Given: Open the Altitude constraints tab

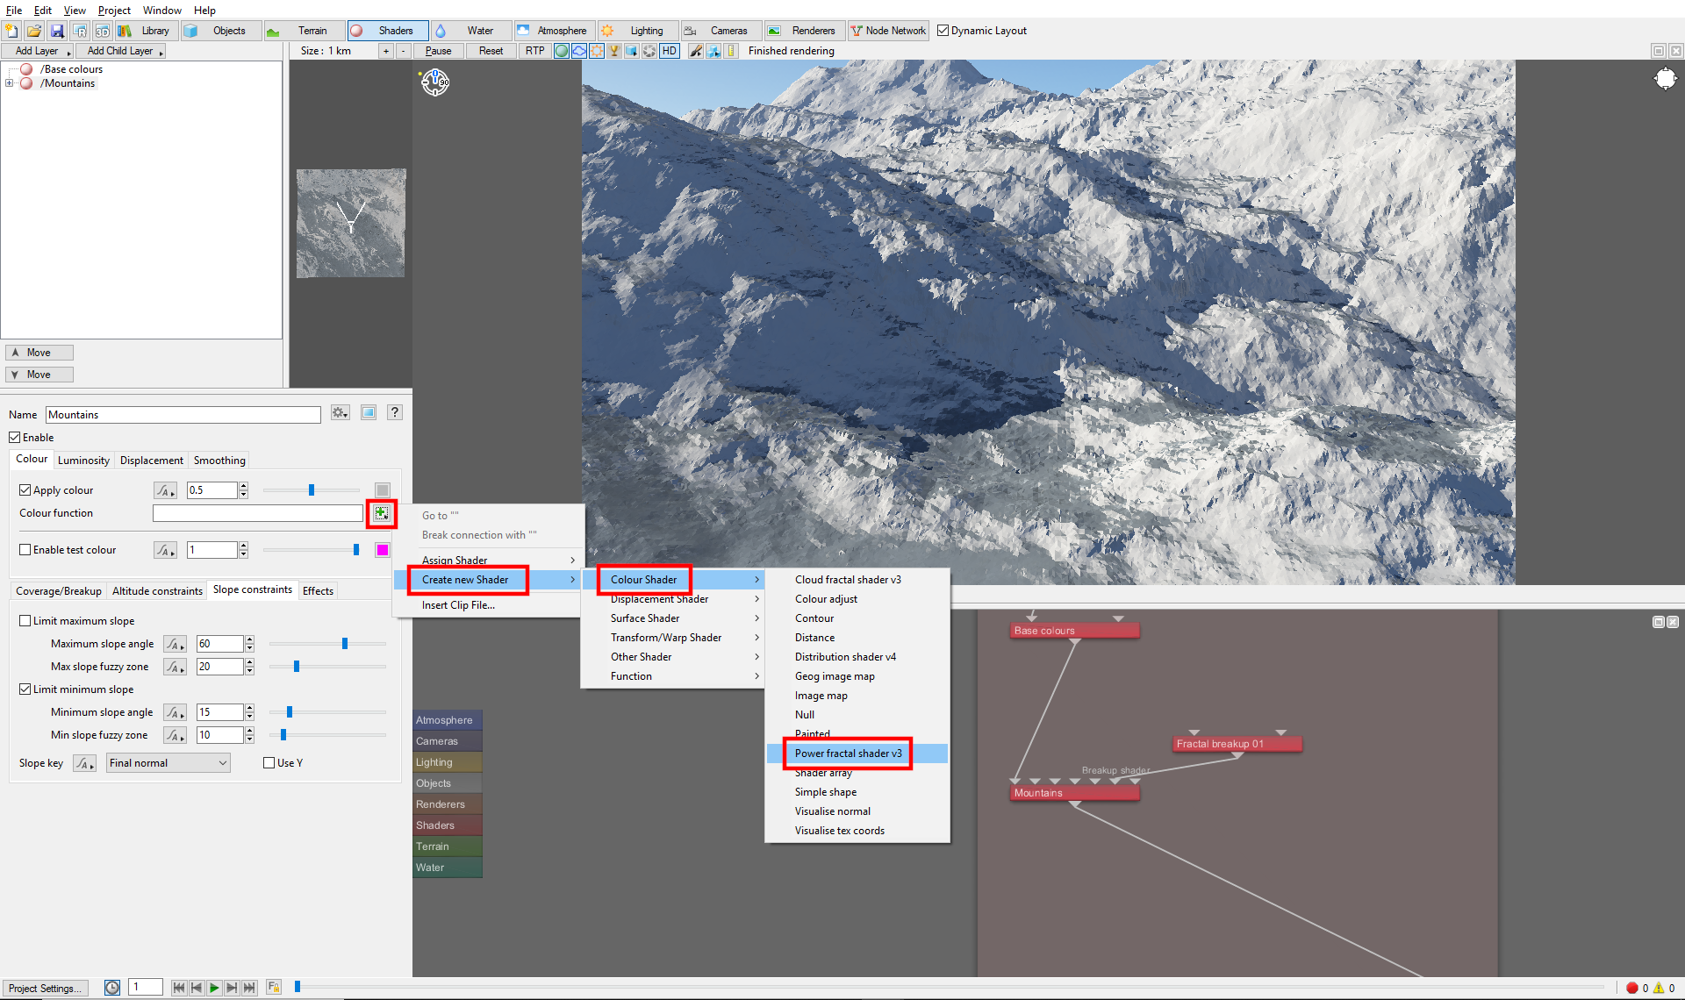Looking at the screenshot, I should pyautogui.click(x=157, y=591).
